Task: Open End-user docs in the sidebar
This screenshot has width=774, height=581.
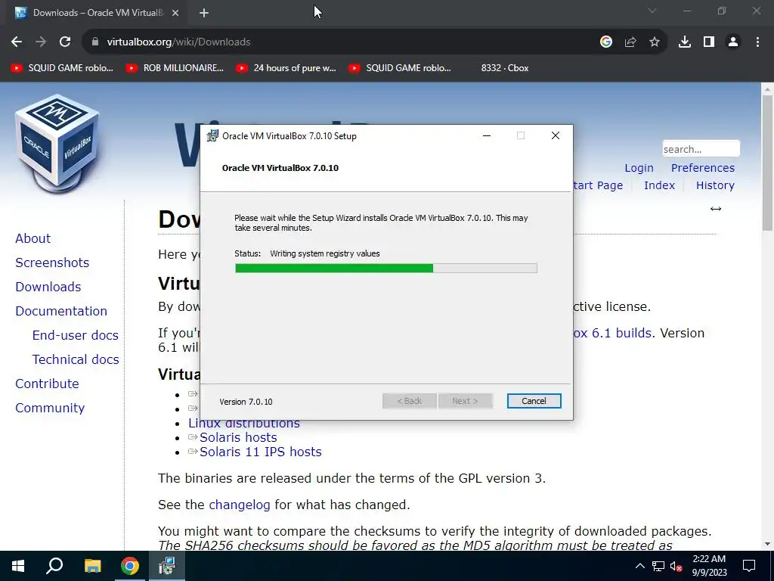Action: pyautogui.click(x=76, y=335)
